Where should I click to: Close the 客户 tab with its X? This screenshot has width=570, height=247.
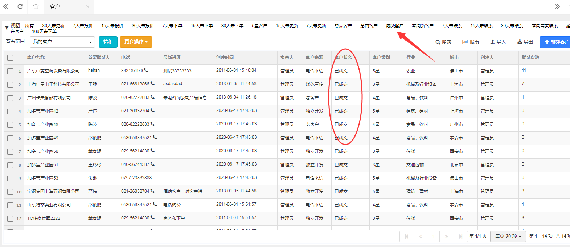[x=88, y=7]
